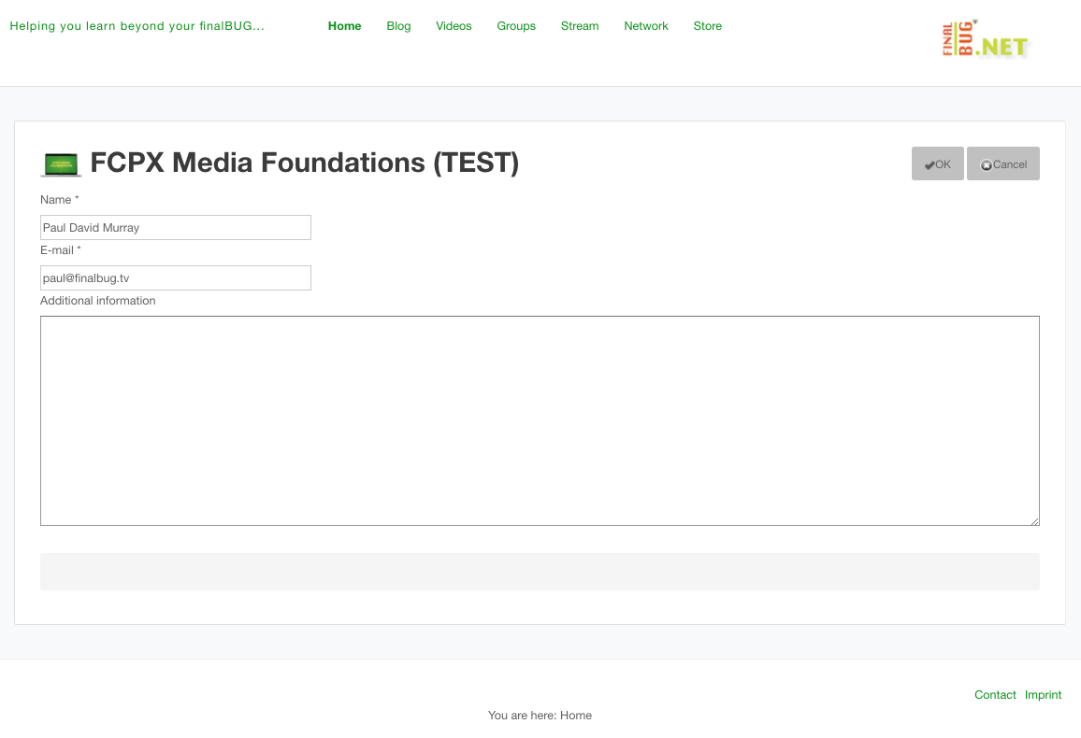The height and width of the screenshot is (738, 1081).
Task: Visit the Store page
Action: (x=707, y=26)
